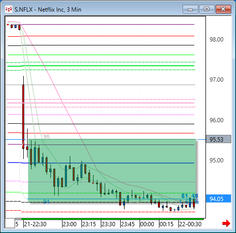Click the 00:00 time axis label

coord(147,224)
